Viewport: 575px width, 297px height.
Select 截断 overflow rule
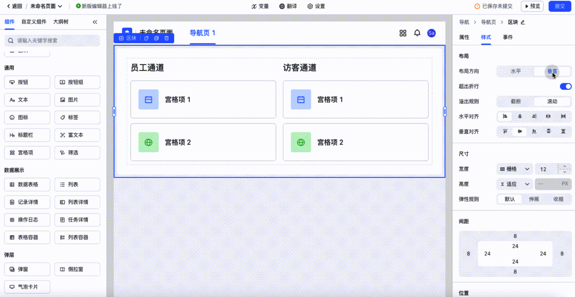[516, 101]
